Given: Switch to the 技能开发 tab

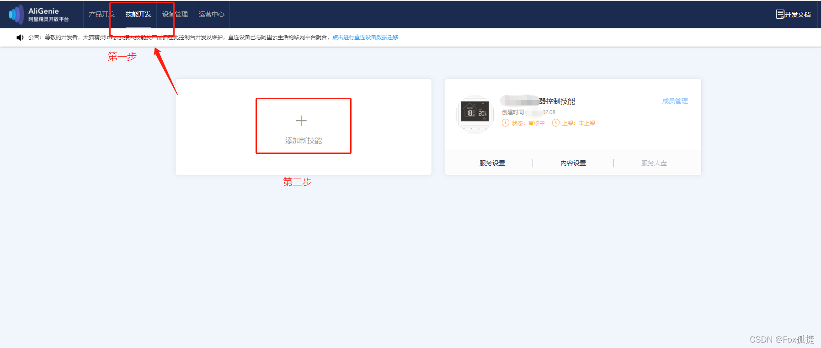Looking at the screenshot, I should tap(139, 14).
